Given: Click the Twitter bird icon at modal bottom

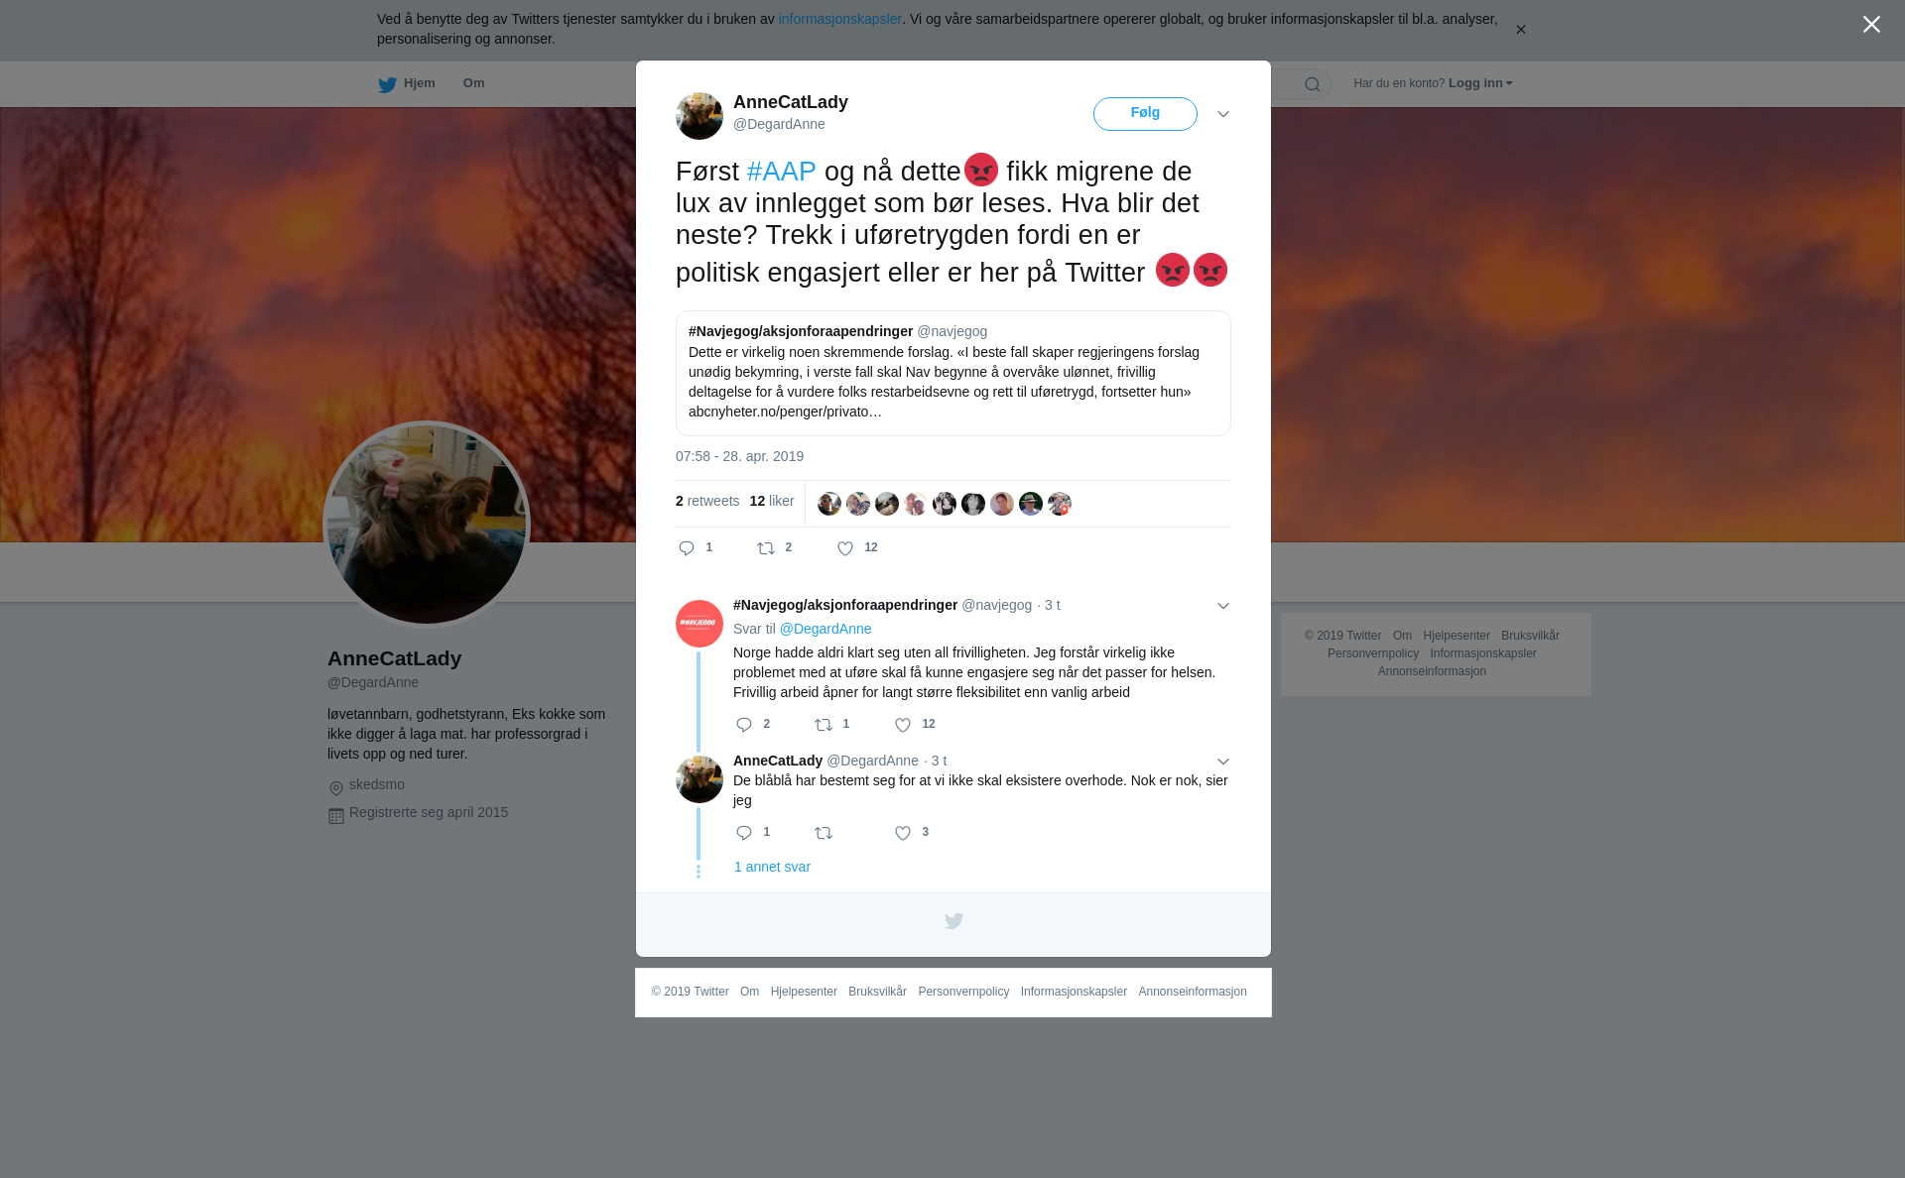Looking at the screenshot, I should (x=953, y=921).
